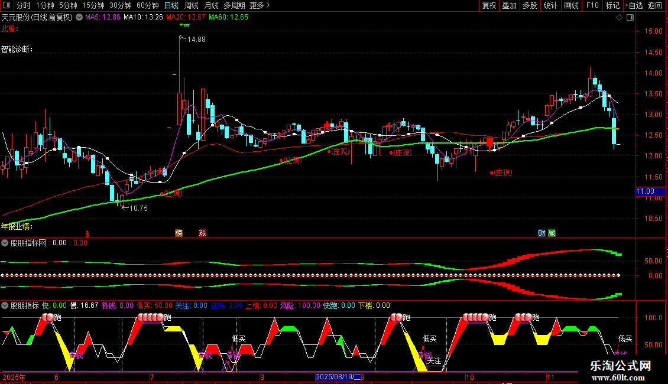The width and height of the screenshot is (668, 384).
Task: Click the 15.00 price axis label
Action: pos(653,31)
